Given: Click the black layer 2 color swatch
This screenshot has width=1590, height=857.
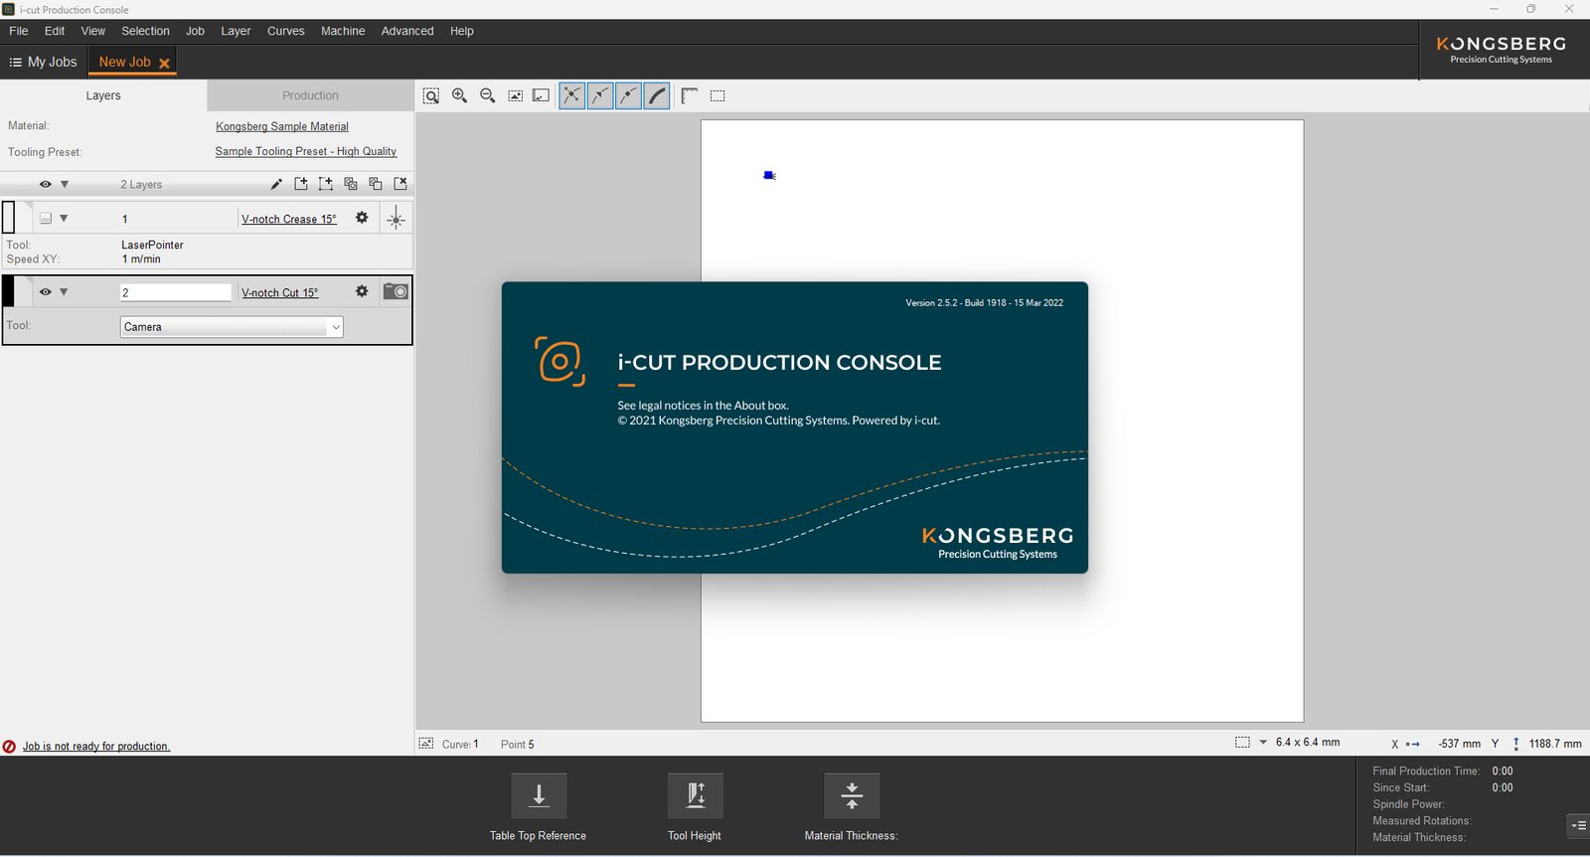Looking at the screenshot, I should (9, 291).
